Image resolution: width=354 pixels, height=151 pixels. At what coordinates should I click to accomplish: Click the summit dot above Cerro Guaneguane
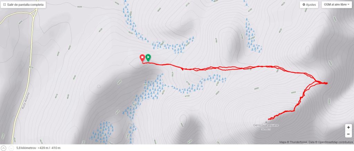(x=266, y=122)
